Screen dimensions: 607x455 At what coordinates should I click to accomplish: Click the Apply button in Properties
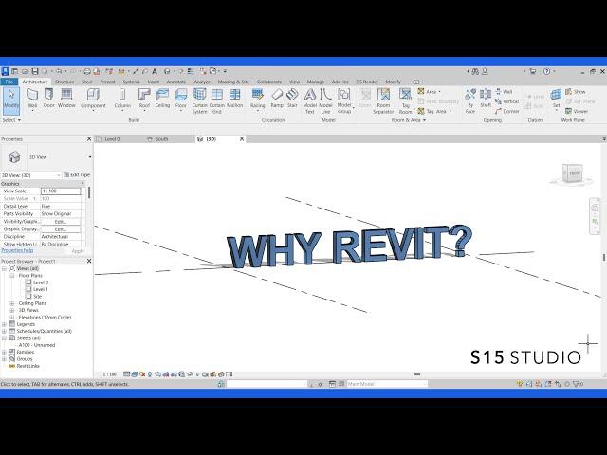click(78, 251)
